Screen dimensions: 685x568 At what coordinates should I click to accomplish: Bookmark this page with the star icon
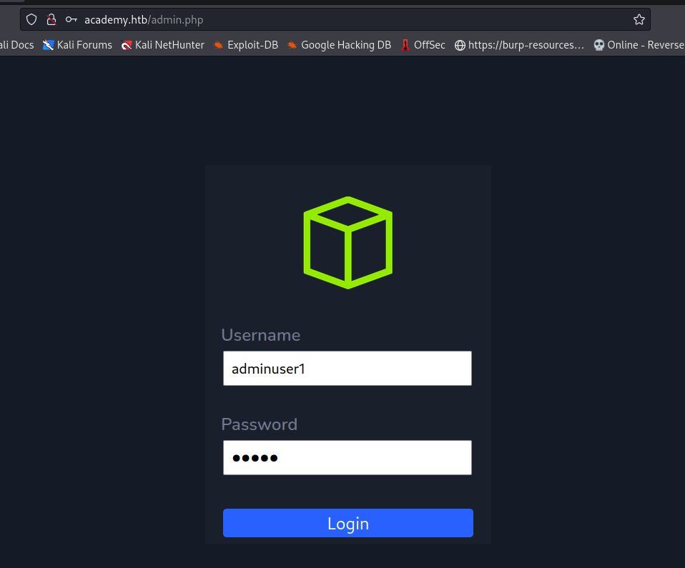(639, 19)
